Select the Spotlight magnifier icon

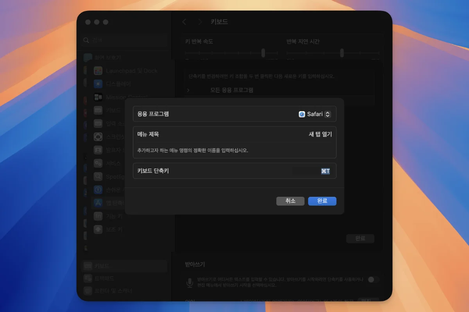98,177
